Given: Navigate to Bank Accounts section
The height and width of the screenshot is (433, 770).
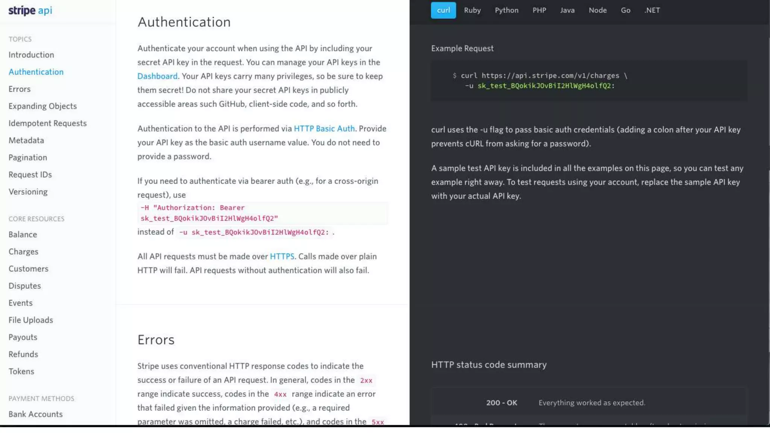Looking at the screenshot, I should point(36,414).
